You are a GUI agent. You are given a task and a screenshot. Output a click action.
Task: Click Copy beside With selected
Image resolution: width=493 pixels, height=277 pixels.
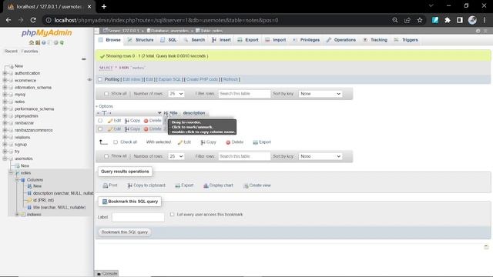pyautogui.click(x=209, y=142)
